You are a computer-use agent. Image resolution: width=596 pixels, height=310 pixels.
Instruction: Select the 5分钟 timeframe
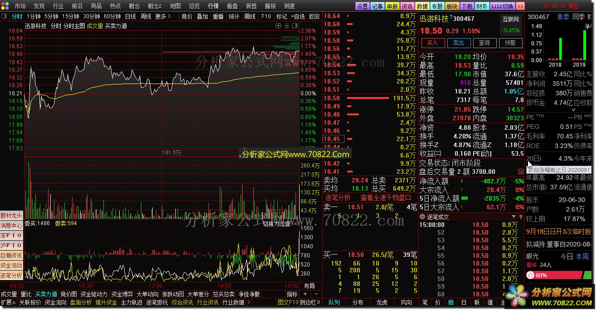click(x=52, y=16)
